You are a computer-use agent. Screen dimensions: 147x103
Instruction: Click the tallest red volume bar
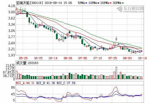(116, 73)
